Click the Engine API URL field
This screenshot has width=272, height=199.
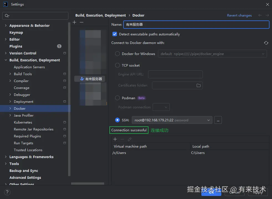pos(175,74)
